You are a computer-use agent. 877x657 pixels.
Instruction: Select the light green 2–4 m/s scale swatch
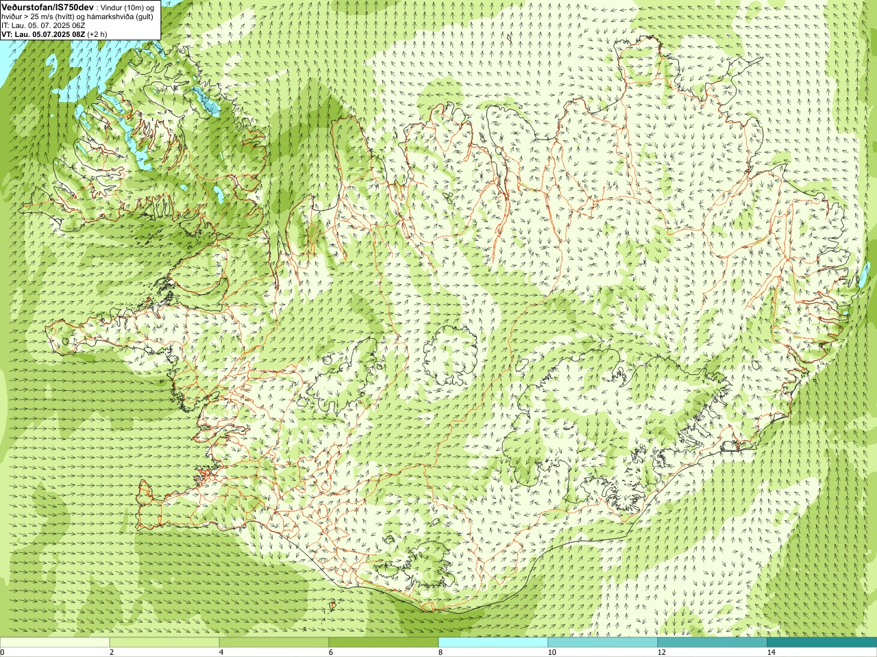click(x=164, y=643)
